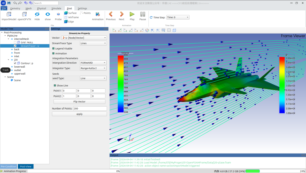306x173 pixels.
Task: Switch to isometric XYZ axes view
Action: [147, 30]
